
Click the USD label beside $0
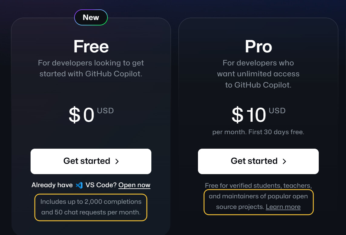click(x=105, y=111)
